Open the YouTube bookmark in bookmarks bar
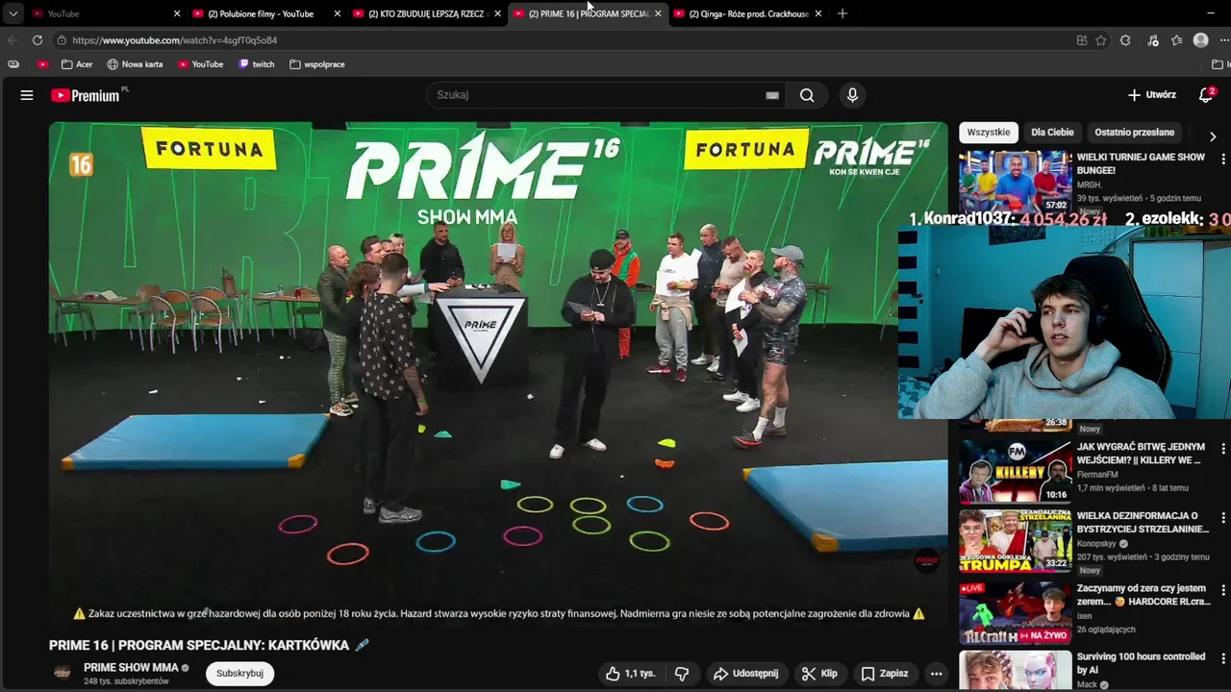 (200, 64)
